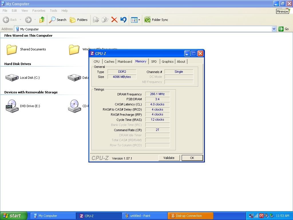
Task: Open the Back history dropdown arrow
Action: coord(20,20)
